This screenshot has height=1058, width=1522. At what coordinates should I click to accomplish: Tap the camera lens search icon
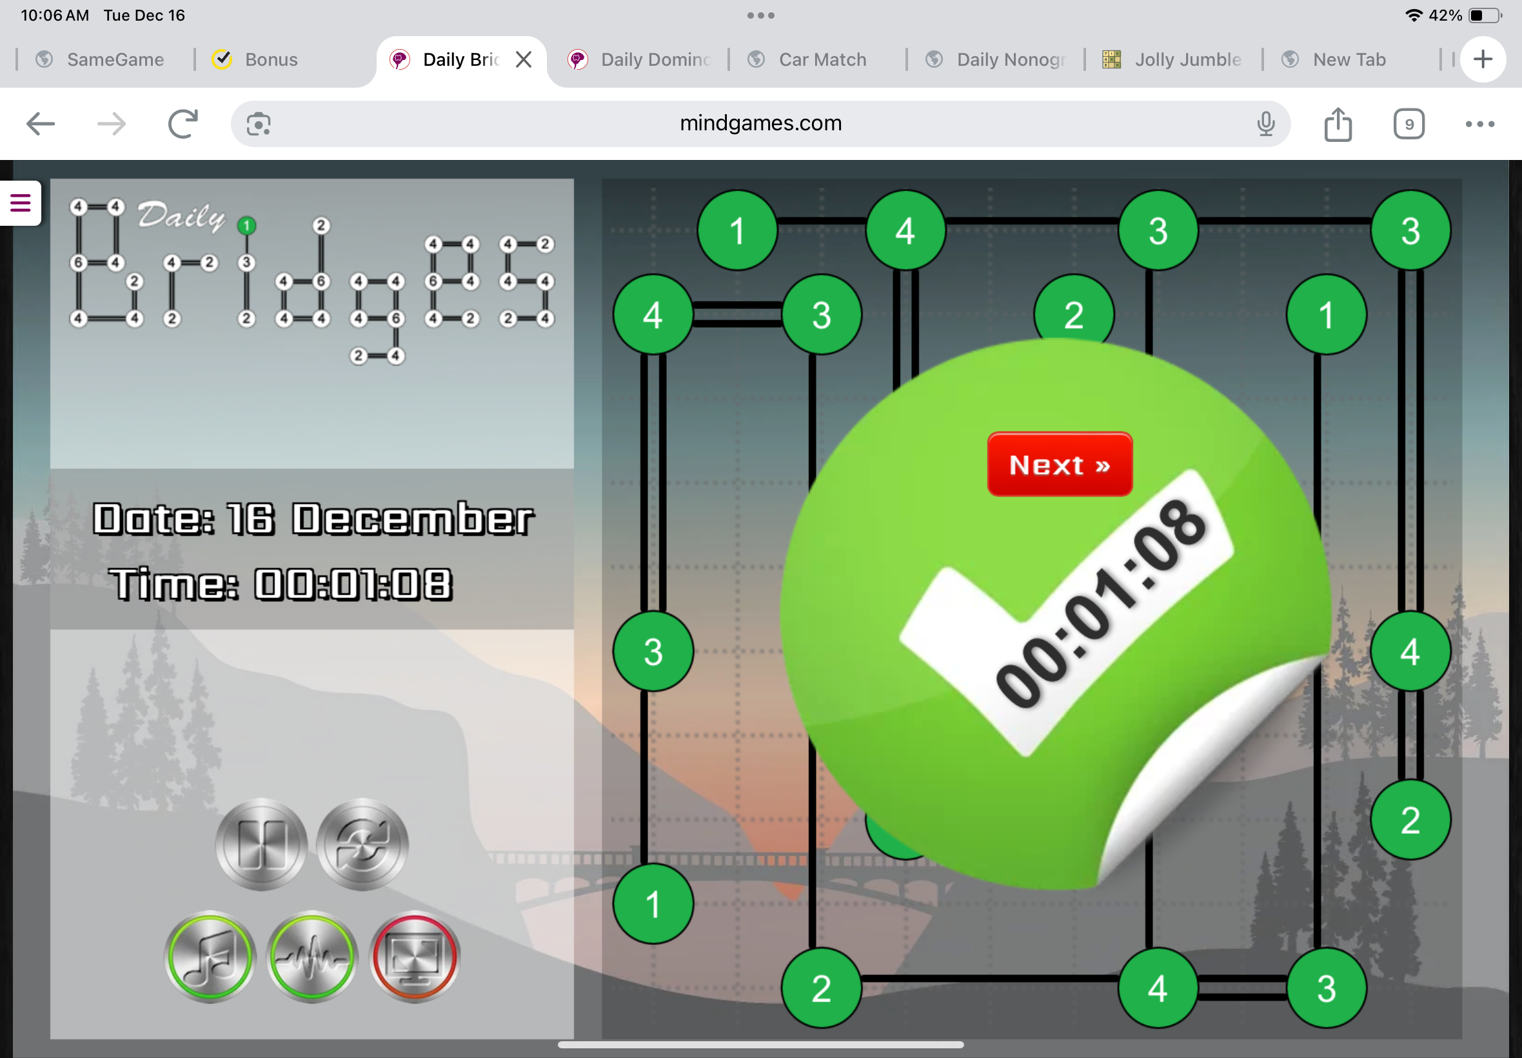(x=259, y=124)
